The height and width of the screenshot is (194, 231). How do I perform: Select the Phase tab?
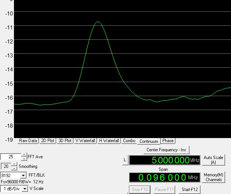168,141
